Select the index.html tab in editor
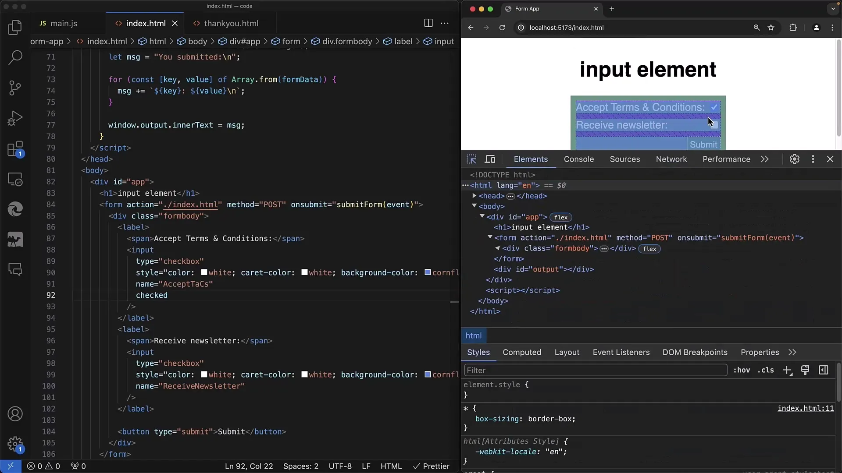842x473 pixels. 145,23
